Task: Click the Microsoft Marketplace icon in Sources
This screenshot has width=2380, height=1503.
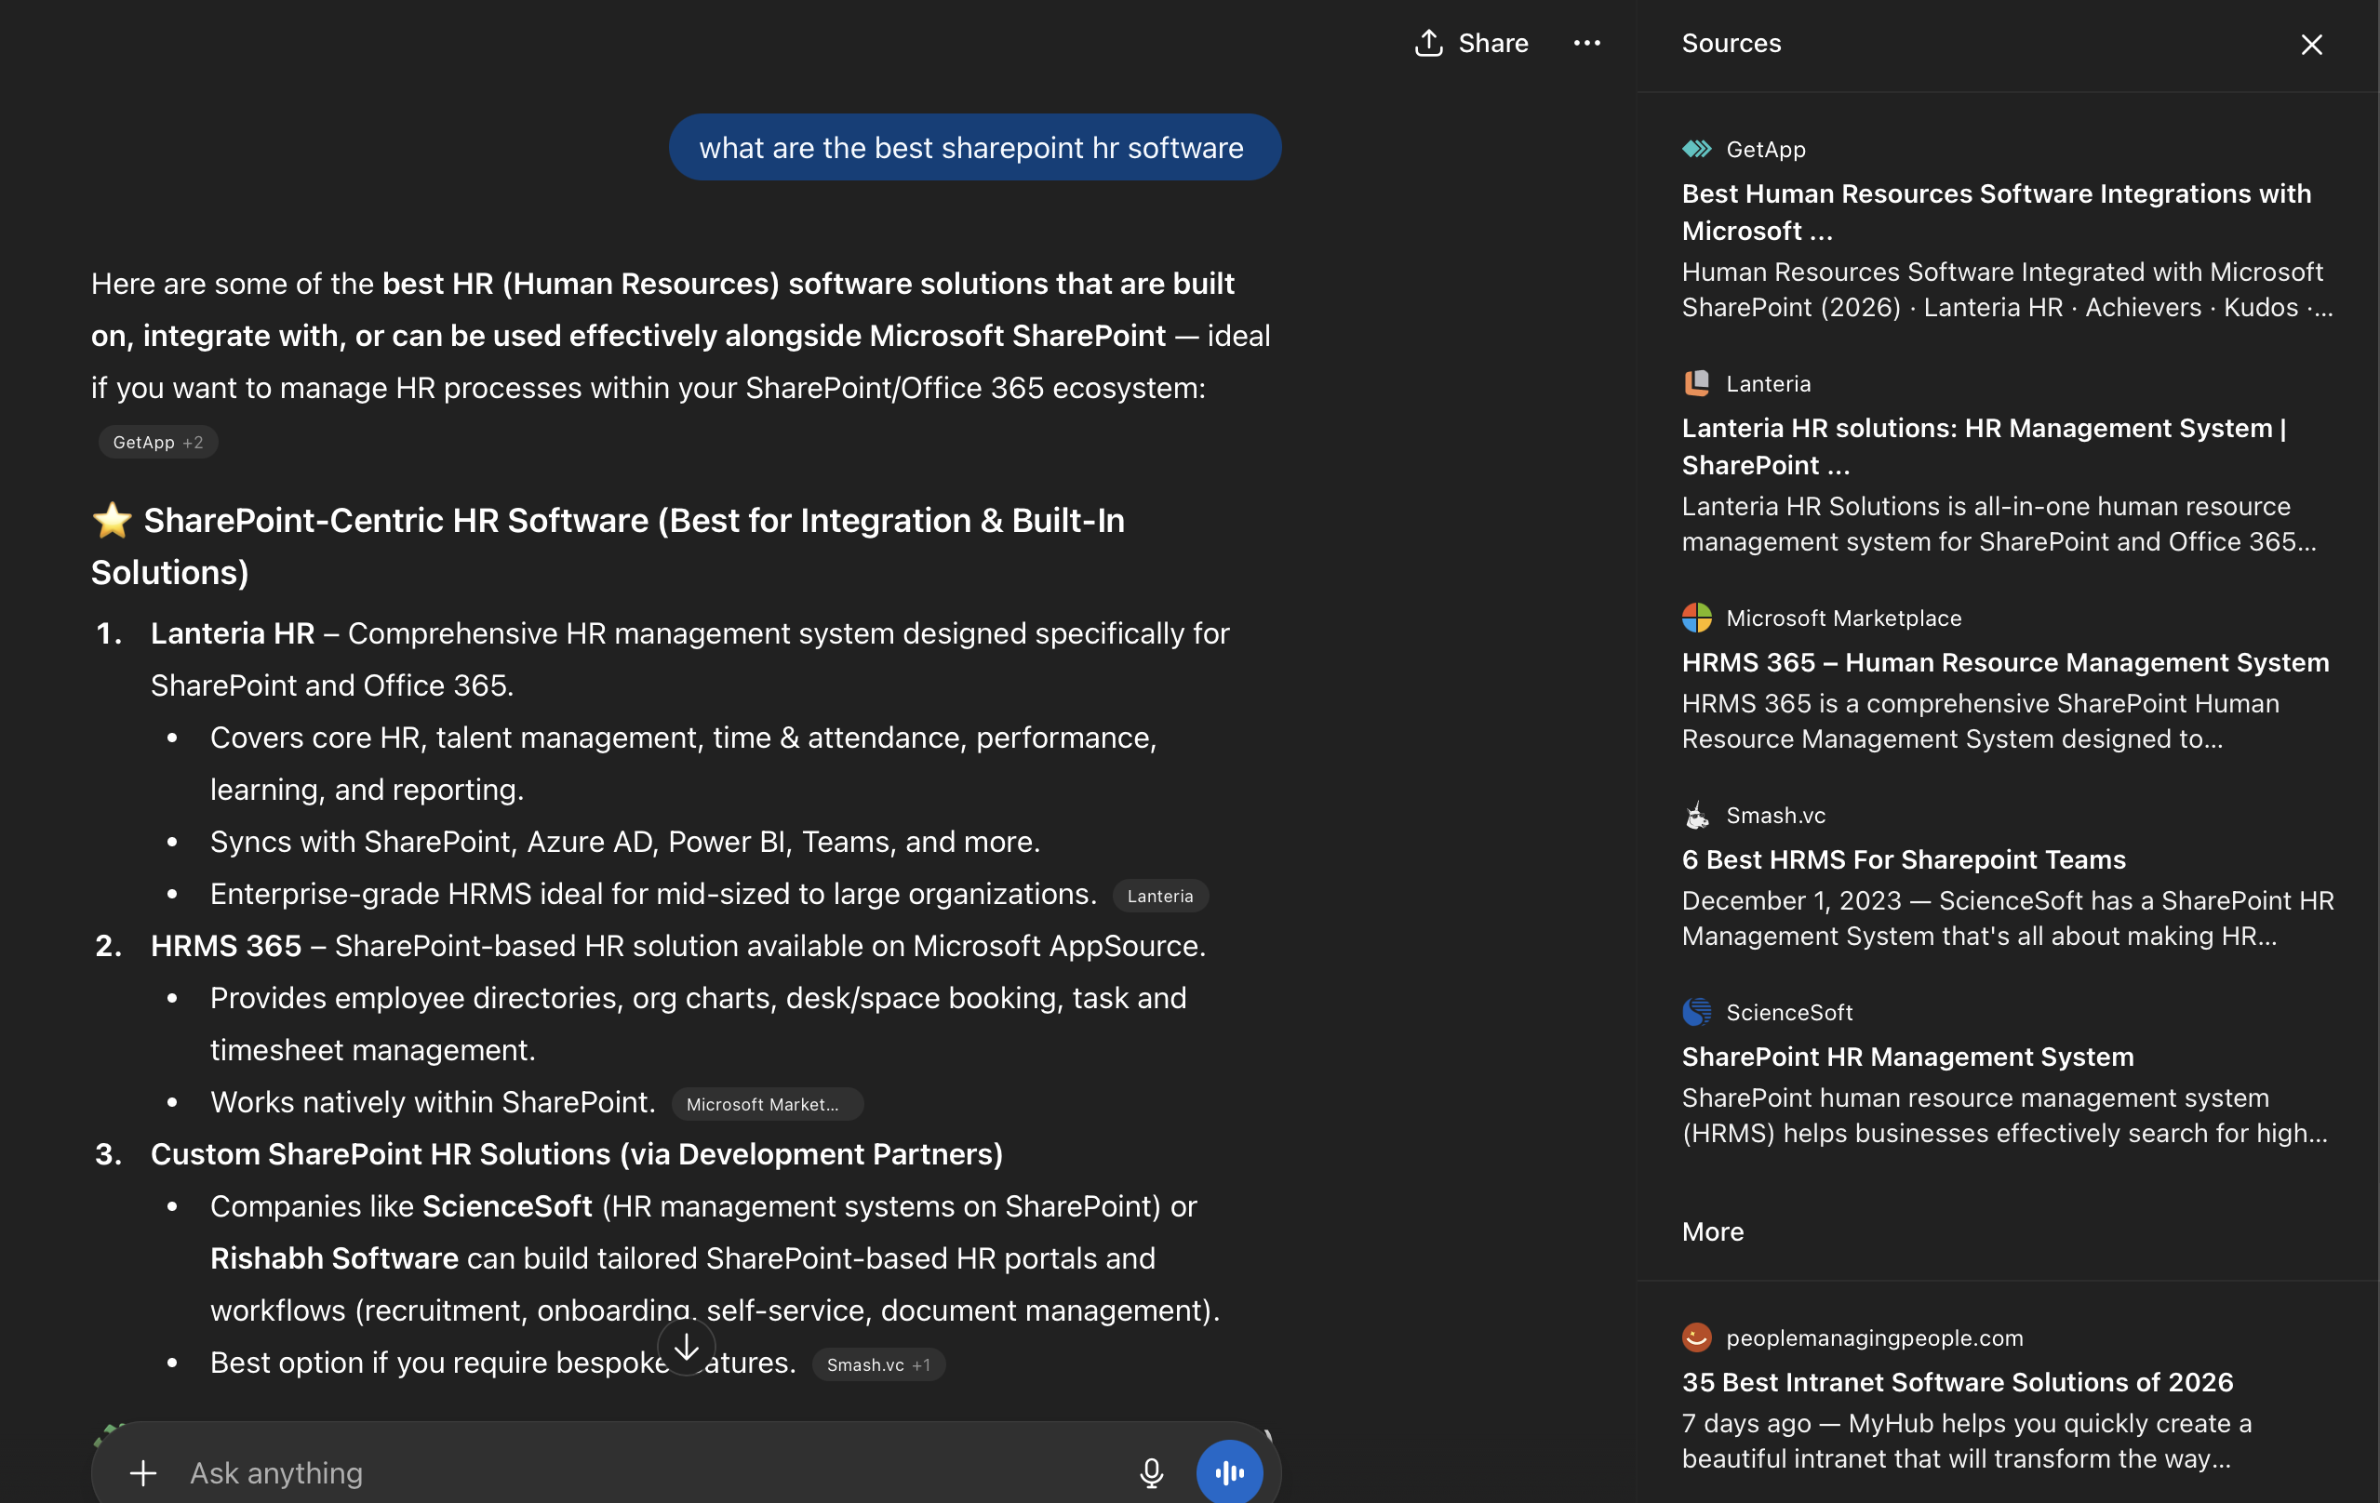Action: (x=1698, y=618)
